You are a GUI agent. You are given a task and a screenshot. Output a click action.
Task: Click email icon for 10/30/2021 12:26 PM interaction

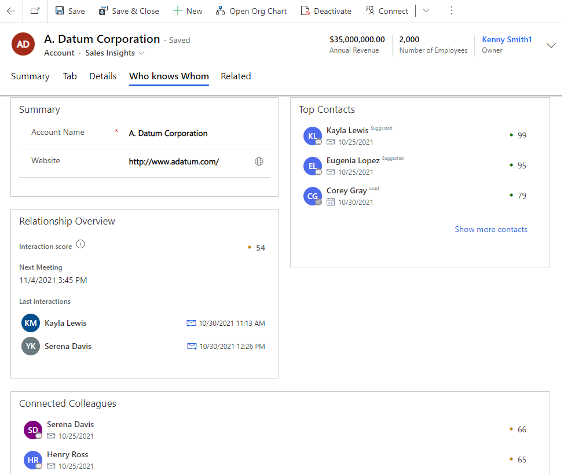click(x=192, y=346)
